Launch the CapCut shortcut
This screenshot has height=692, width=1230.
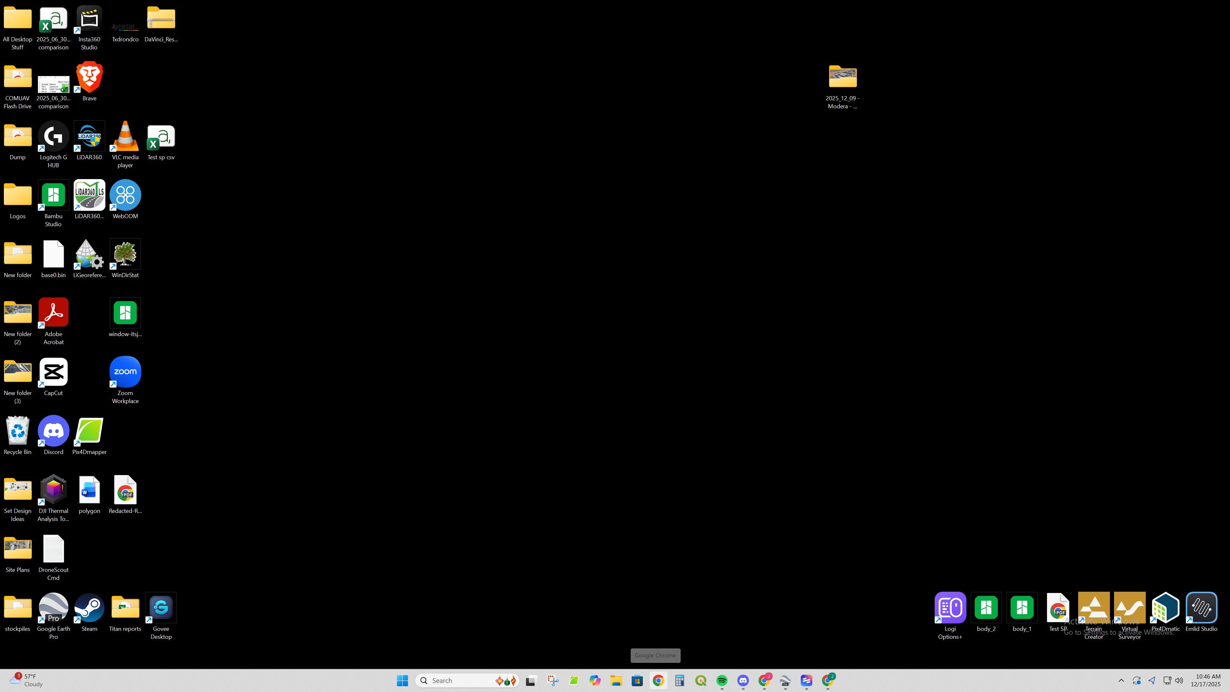tap(53, 377)
